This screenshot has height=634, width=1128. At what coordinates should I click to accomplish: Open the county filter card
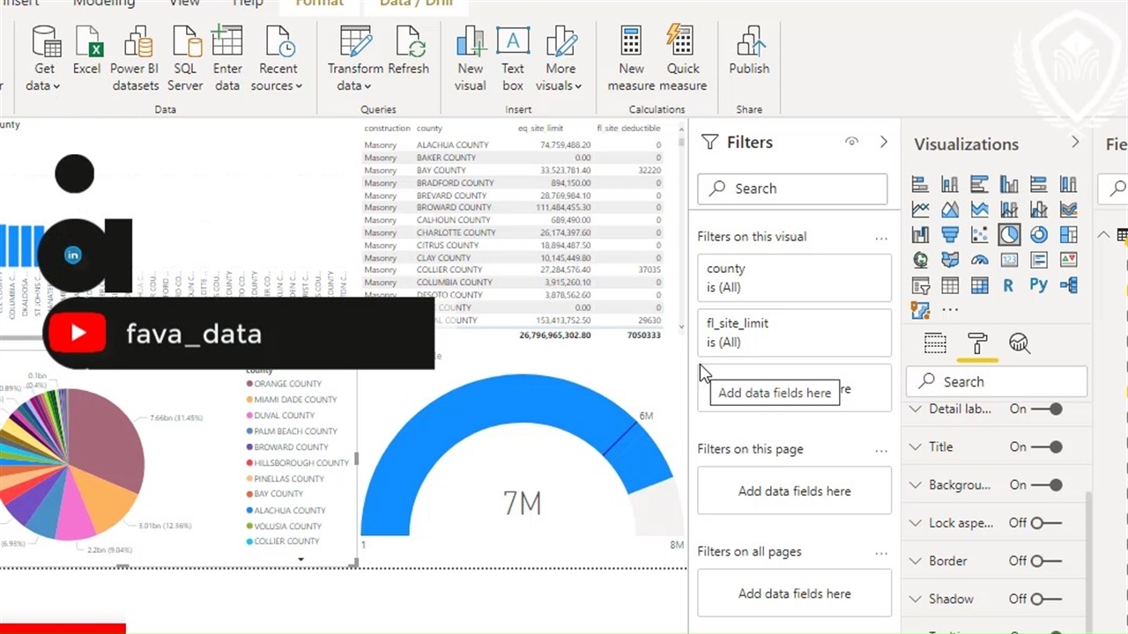click(x=794, y=278)
